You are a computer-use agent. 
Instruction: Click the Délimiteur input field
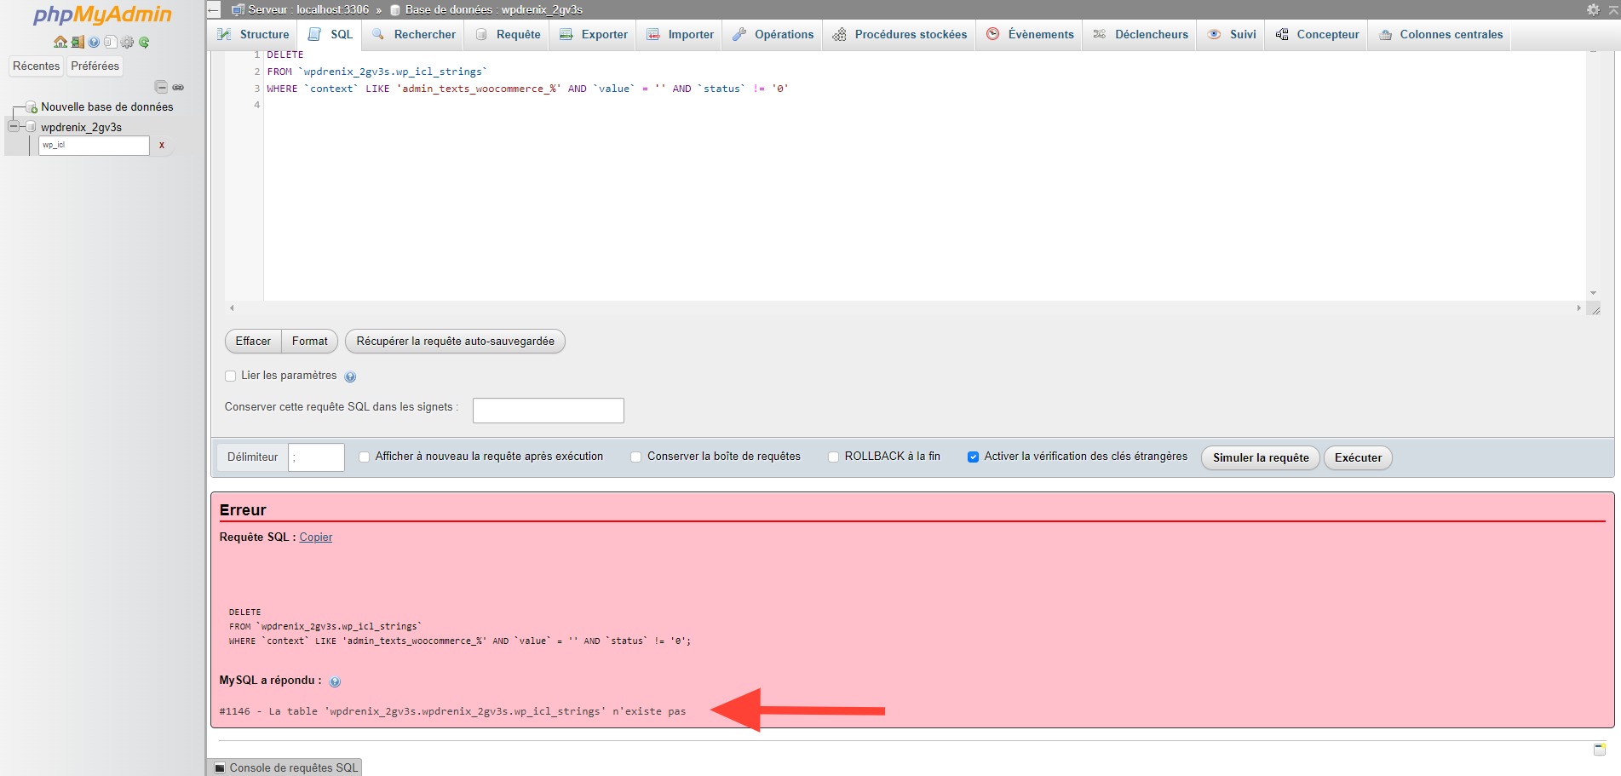[x=316, y=457]
